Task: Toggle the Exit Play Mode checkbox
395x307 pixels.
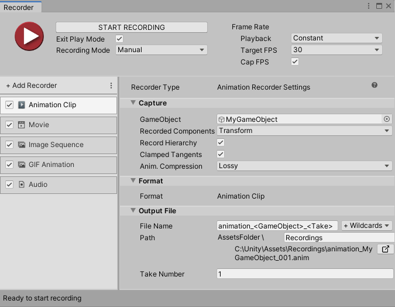Action: click(x=119, y=39)
